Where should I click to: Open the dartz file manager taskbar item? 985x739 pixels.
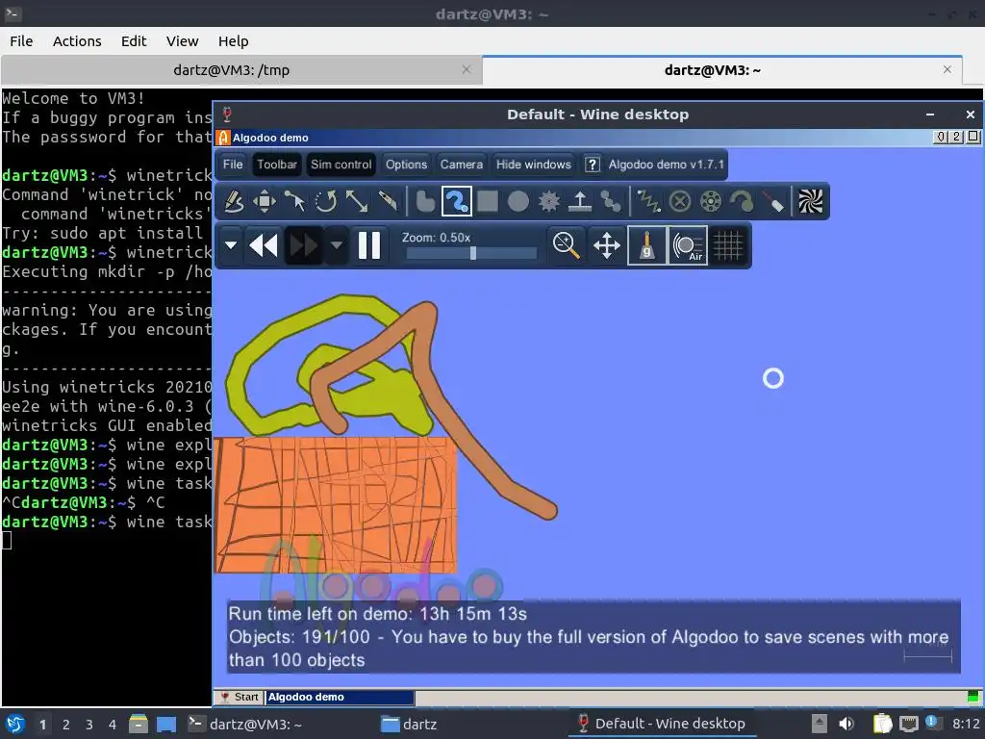[408, 724]
